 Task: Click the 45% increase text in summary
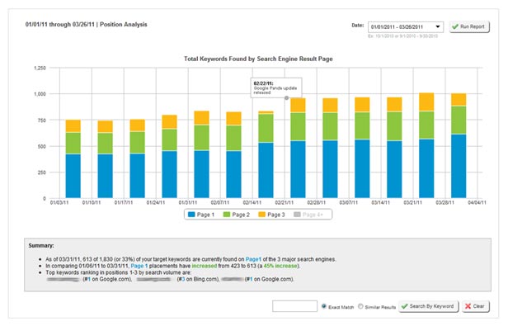pos(280,266)
